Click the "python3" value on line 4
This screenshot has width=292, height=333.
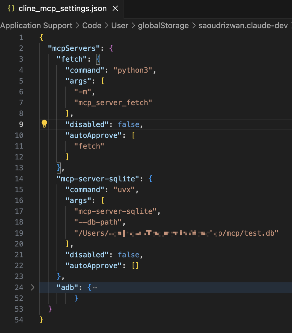point(132,70)
